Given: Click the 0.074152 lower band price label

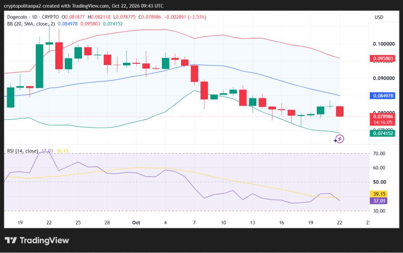Looking at the screenshot, I should tap(383, 133).
